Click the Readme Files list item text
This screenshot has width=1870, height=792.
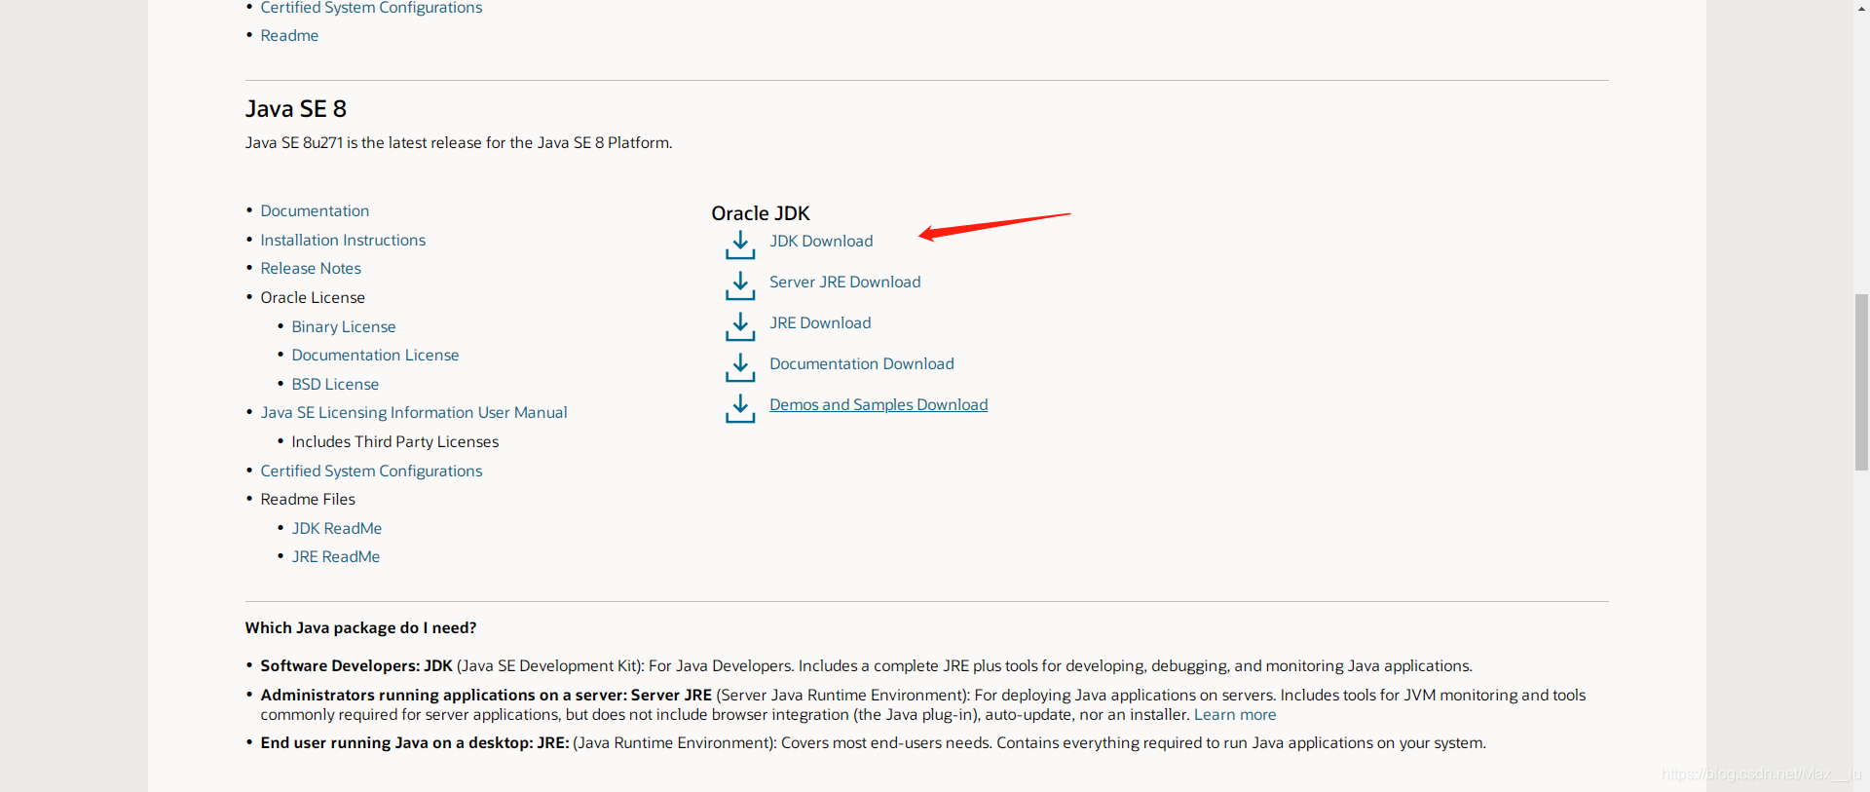(x=308, y=499)
